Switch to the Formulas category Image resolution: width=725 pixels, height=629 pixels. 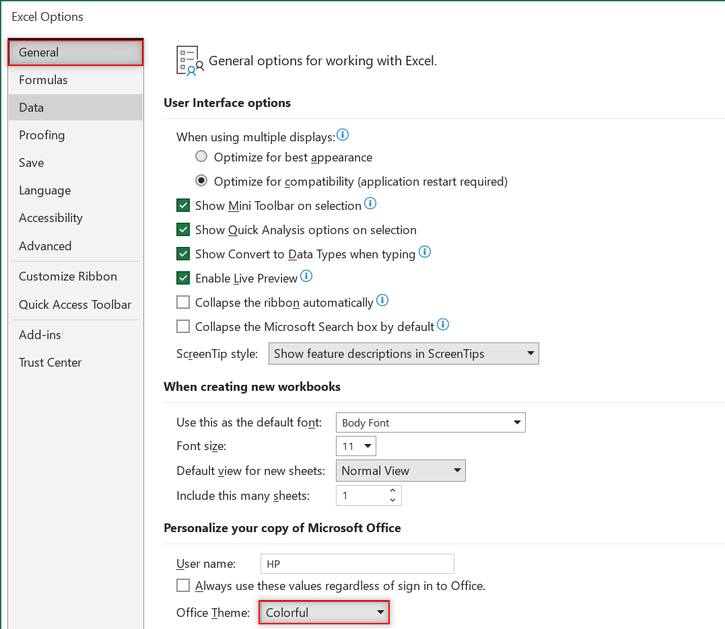pyautogui.click(x=75, y=80)
